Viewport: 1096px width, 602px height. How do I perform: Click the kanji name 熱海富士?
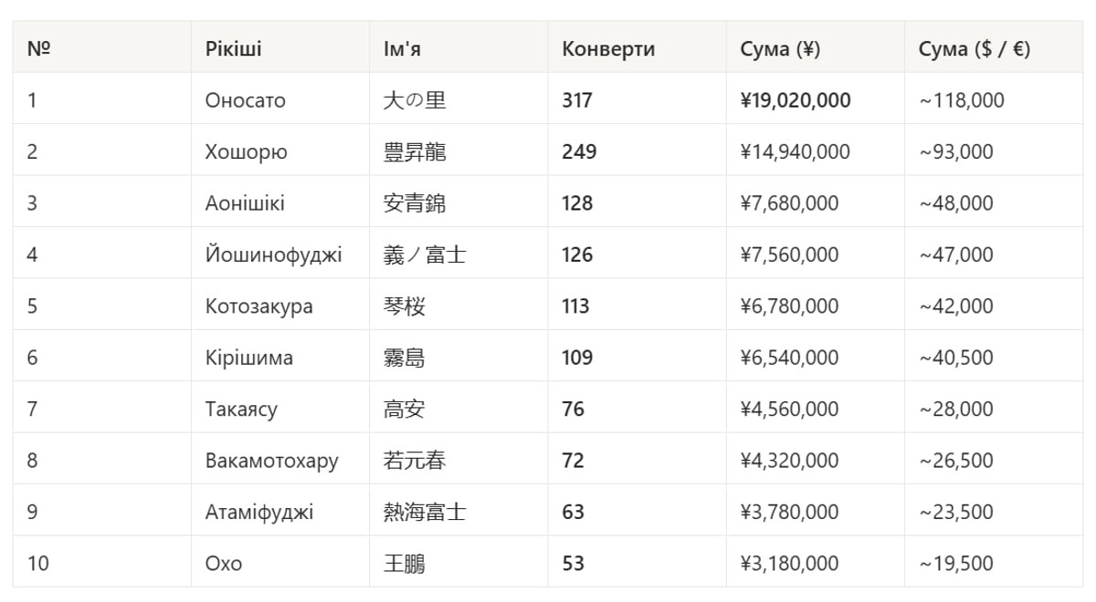425,513
